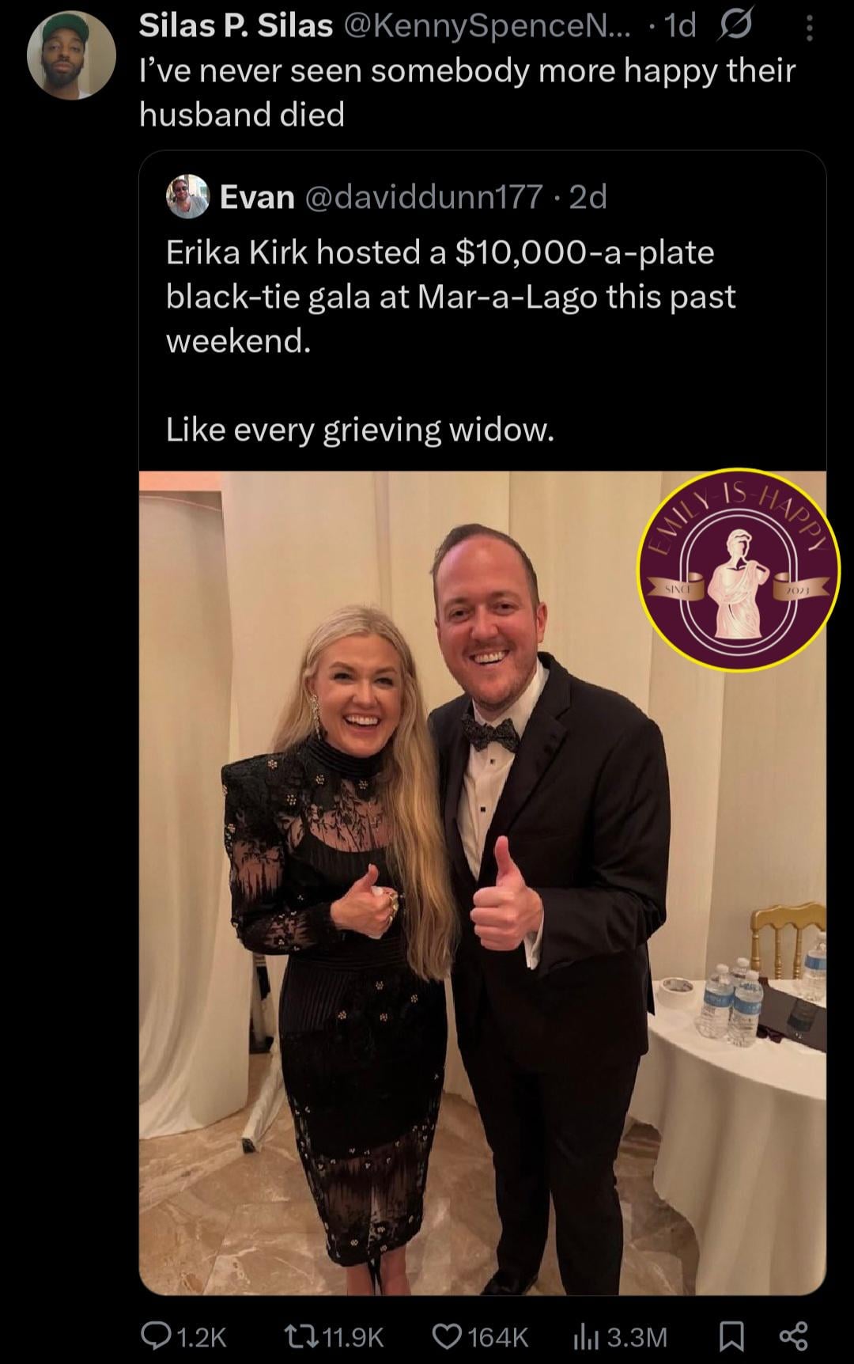Tap the 164K likes count
This screenshot has width=854, height=1364.
498,1337
